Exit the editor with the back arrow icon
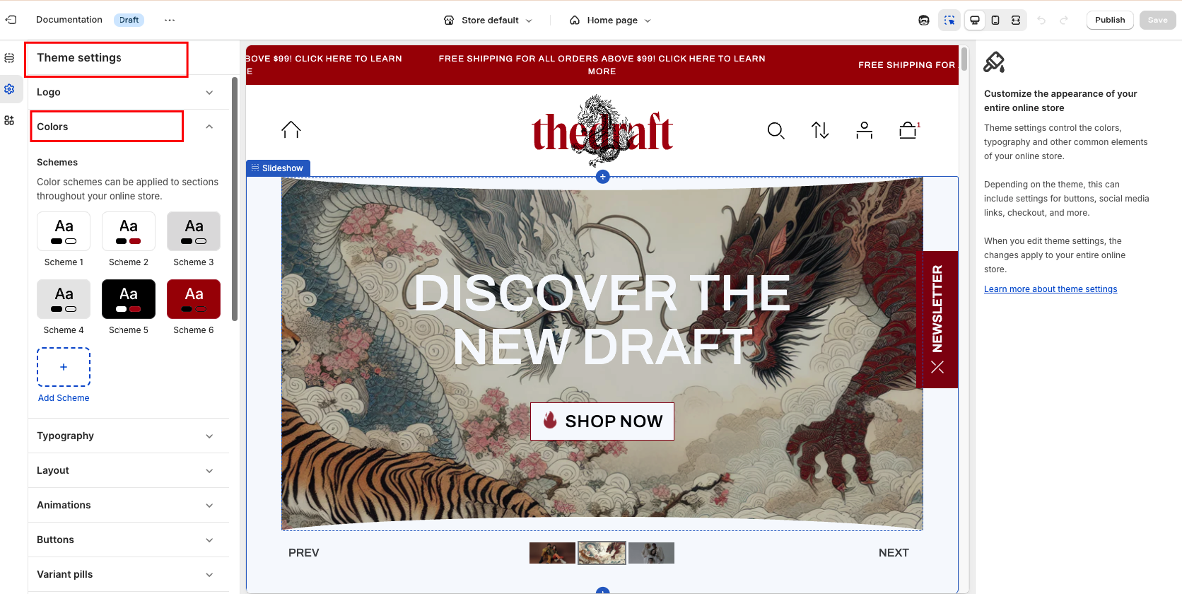The width and height of the screenshot is (1182, 594). click(x=11, y=20)
